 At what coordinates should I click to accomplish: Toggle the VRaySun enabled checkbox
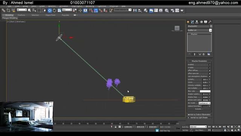point(209,65)
